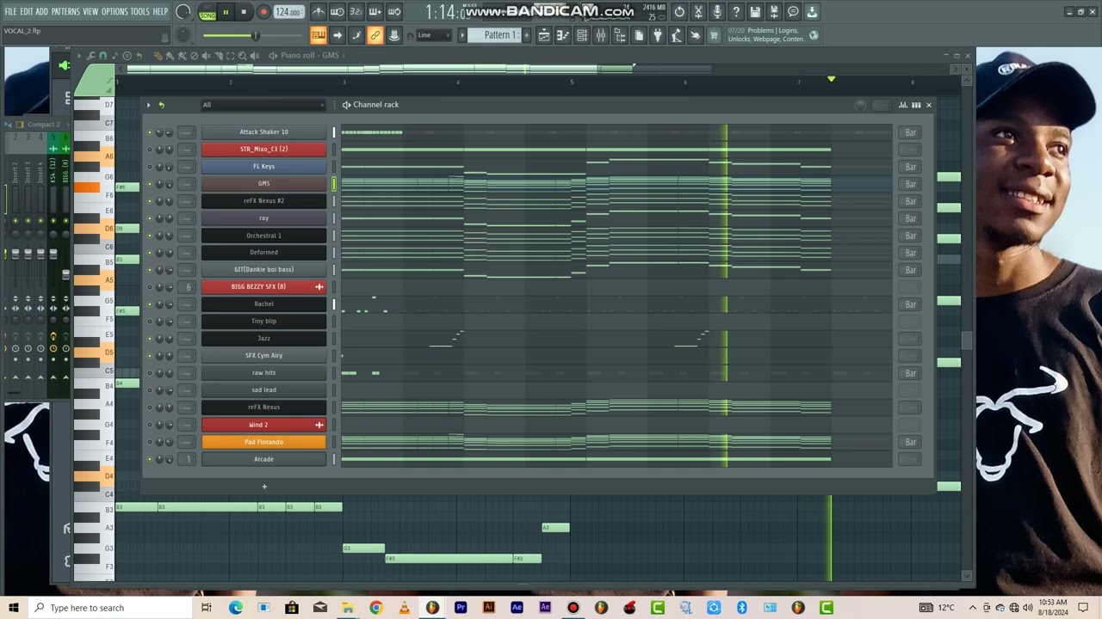Toggle Song/Pattern mode button
1102x619 pixels.
tap(207, 12)
